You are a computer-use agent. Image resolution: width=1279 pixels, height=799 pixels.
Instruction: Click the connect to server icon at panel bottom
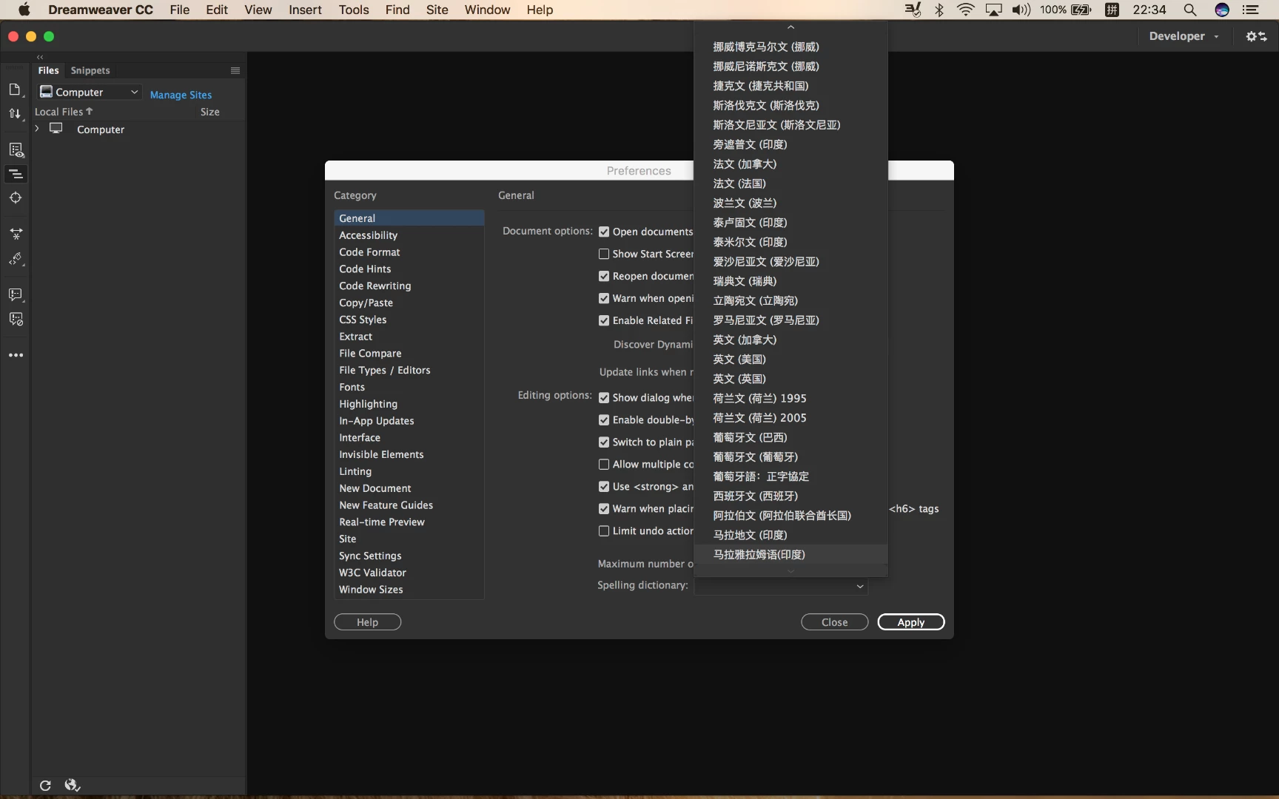click(x=72, y=786)
